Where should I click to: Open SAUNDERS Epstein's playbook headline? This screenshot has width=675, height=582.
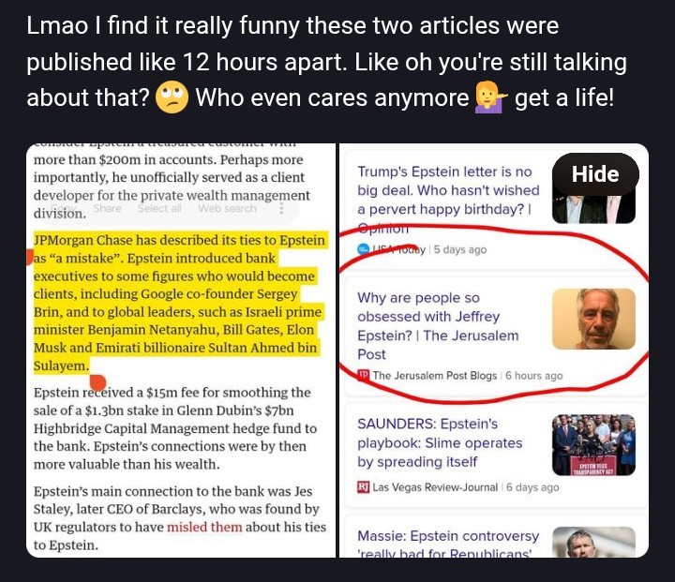tap(440, 443)
